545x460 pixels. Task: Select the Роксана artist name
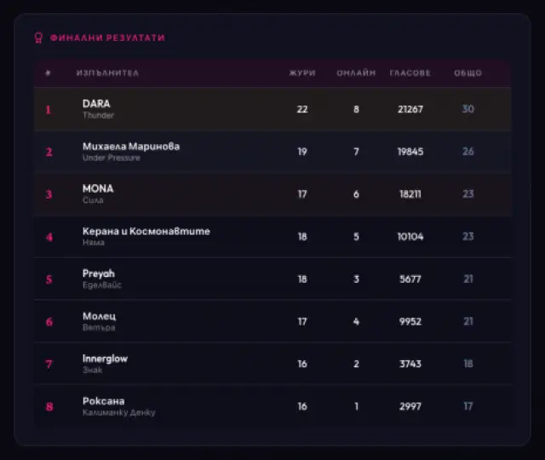pyautogui.click(x=103, y=401)
